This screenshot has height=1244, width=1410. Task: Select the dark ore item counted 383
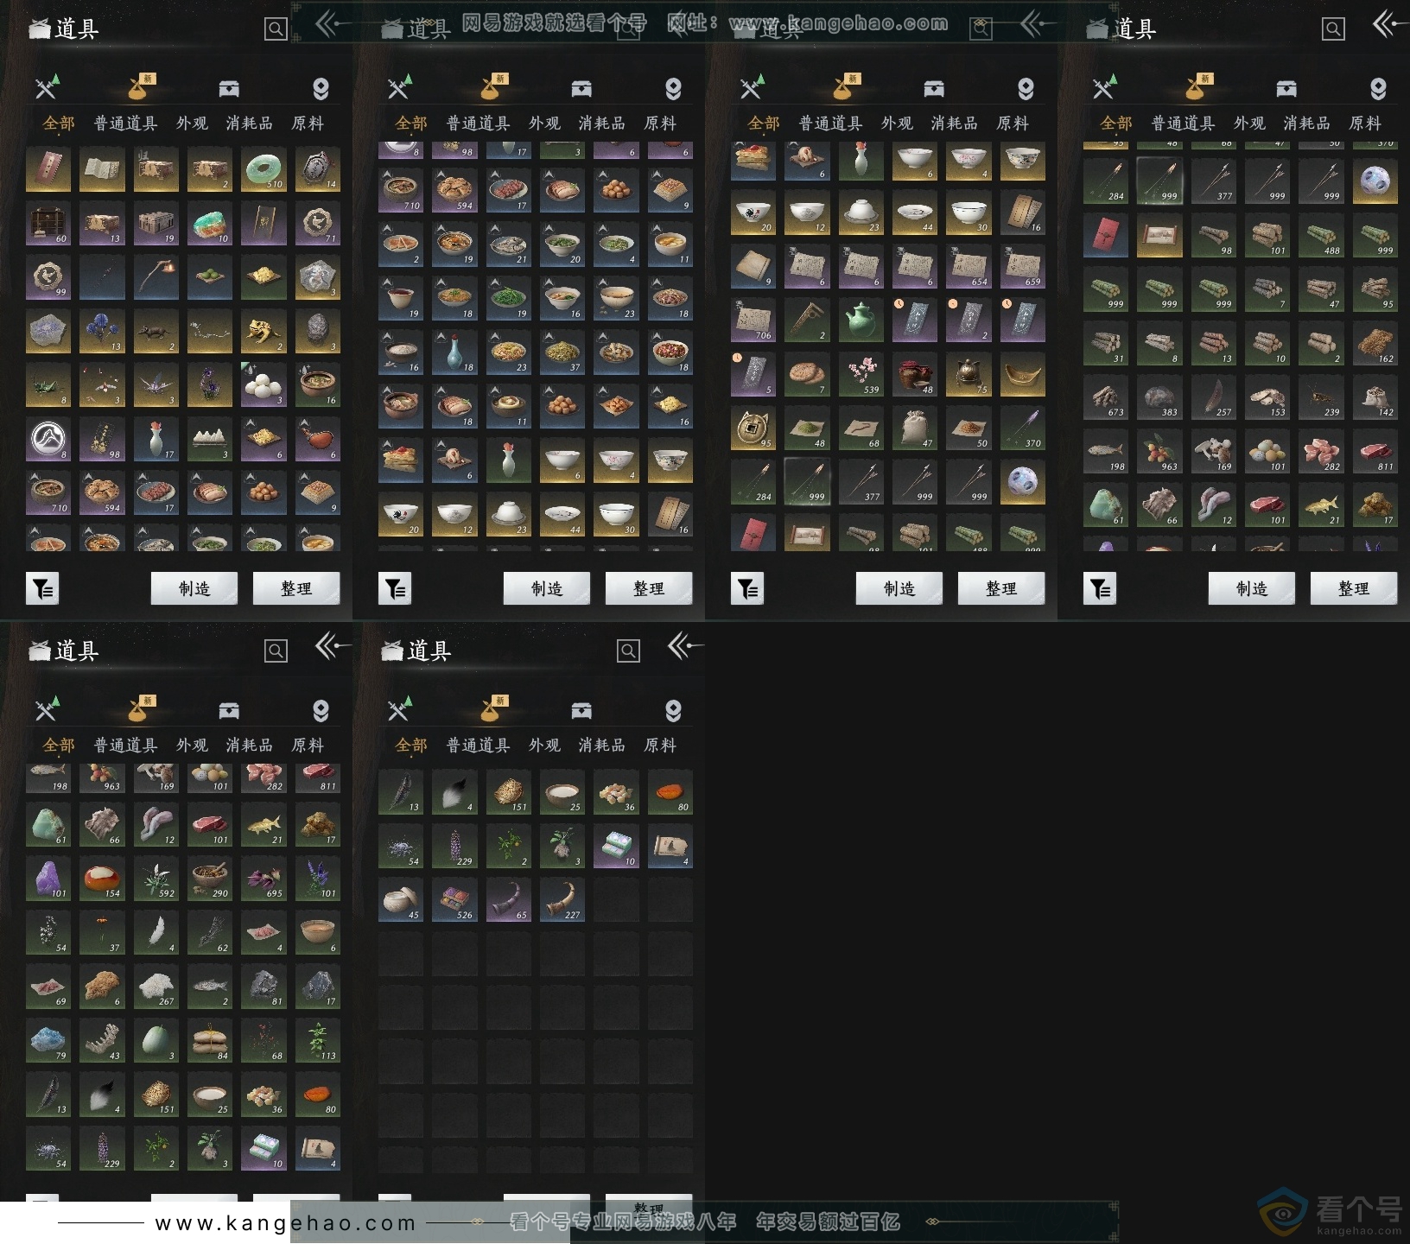(1159, 397)
